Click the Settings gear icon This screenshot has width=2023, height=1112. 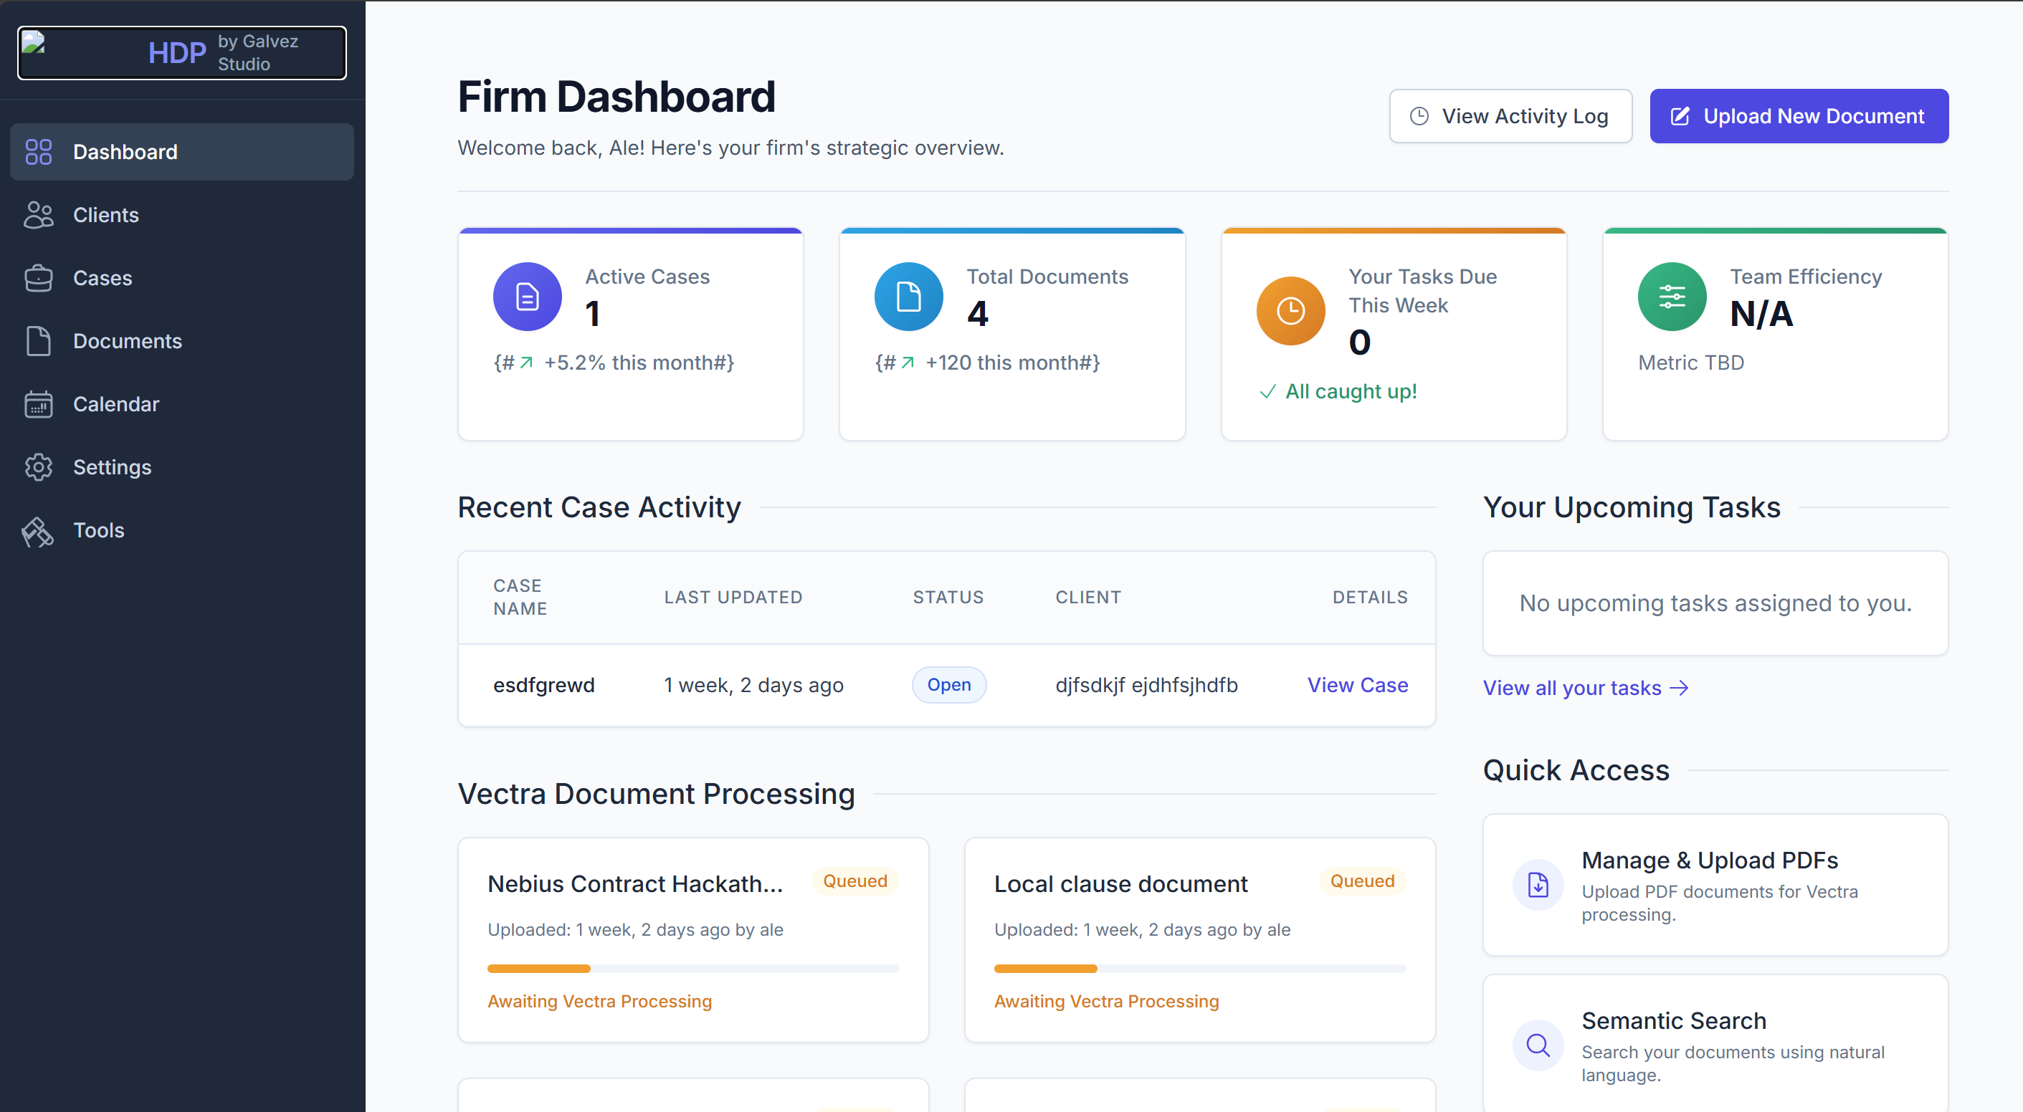(39, 466)
